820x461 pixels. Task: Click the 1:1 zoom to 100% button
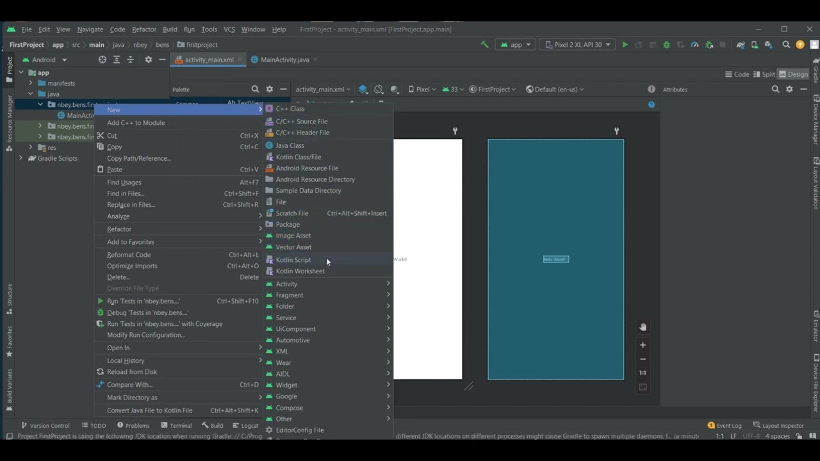[643, 373]
